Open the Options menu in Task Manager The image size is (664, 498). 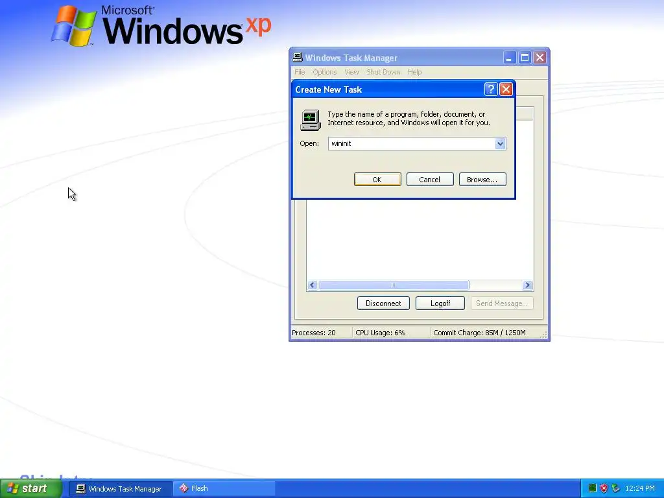pyautogui.click(x=325, y=72)
